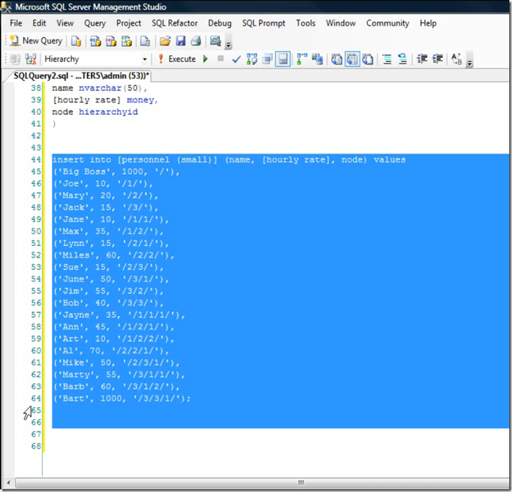Screen dimensions: 512x492
Task: Click the Open File folder icon
Action: point(165,41)
